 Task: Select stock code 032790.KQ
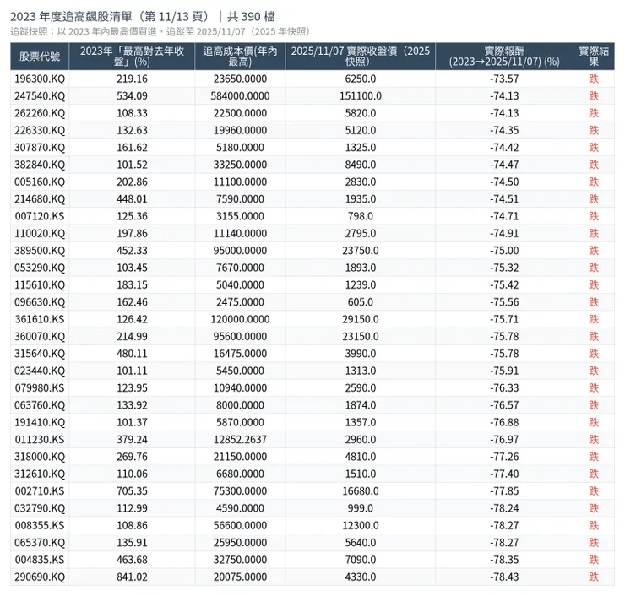click(x=40, y=508)
